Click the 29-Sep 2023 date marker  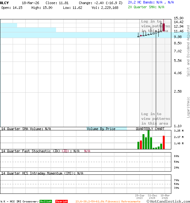140,197
